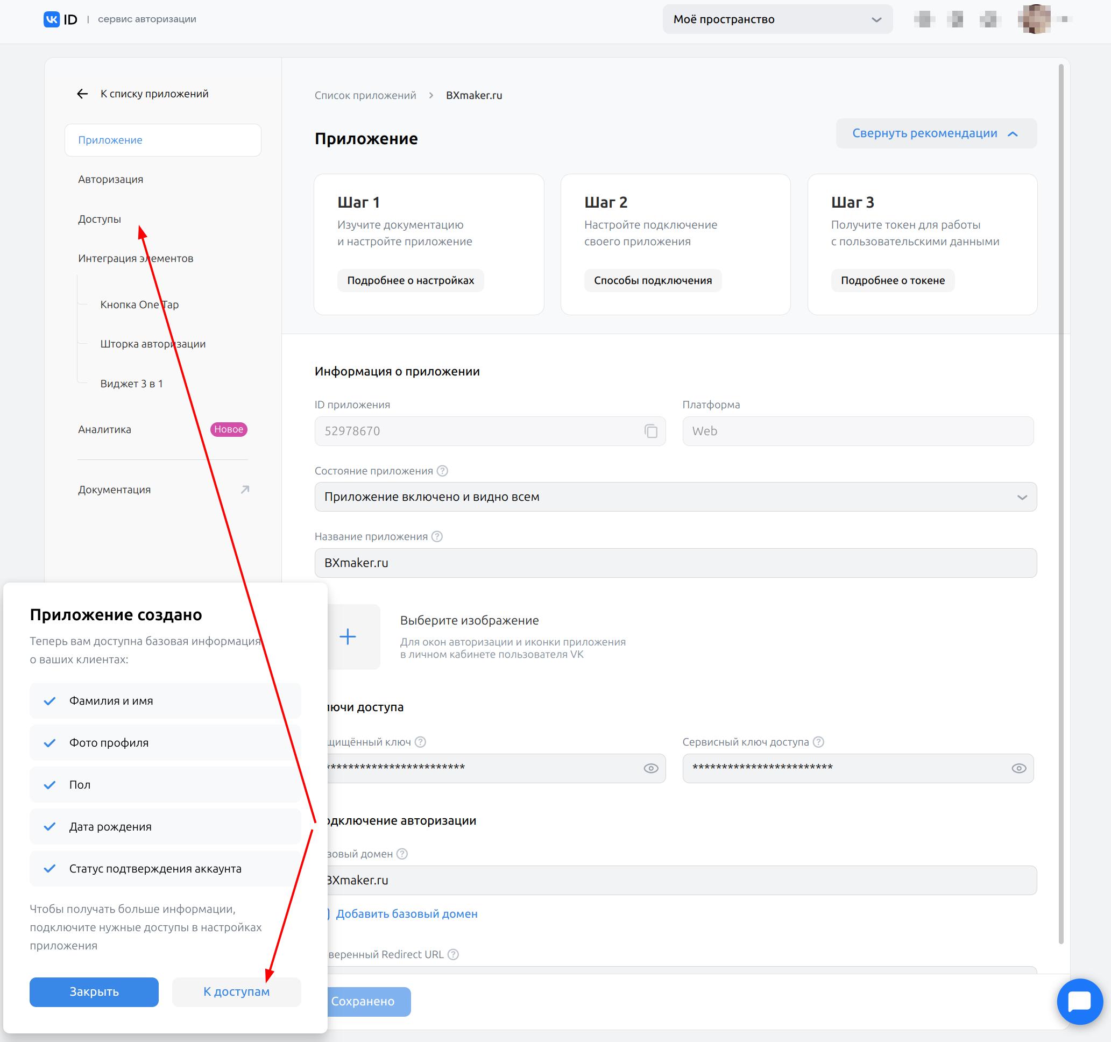Click the Новое badge beside Аналитика
The height and width of the screenshot is (1042, 1111).
click(229, 430)
